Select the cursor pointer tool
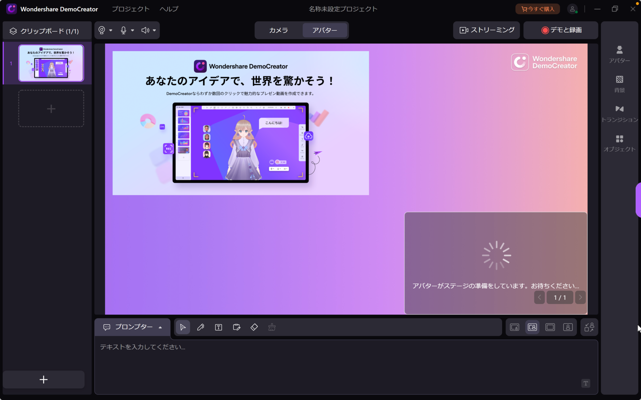The width and height of the screenshot is (641, 400). pyautogui.click(x=183, y=327)
